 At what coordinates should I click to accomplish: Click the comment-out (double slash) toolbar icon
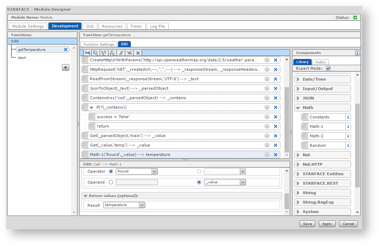tap(121, 53)
